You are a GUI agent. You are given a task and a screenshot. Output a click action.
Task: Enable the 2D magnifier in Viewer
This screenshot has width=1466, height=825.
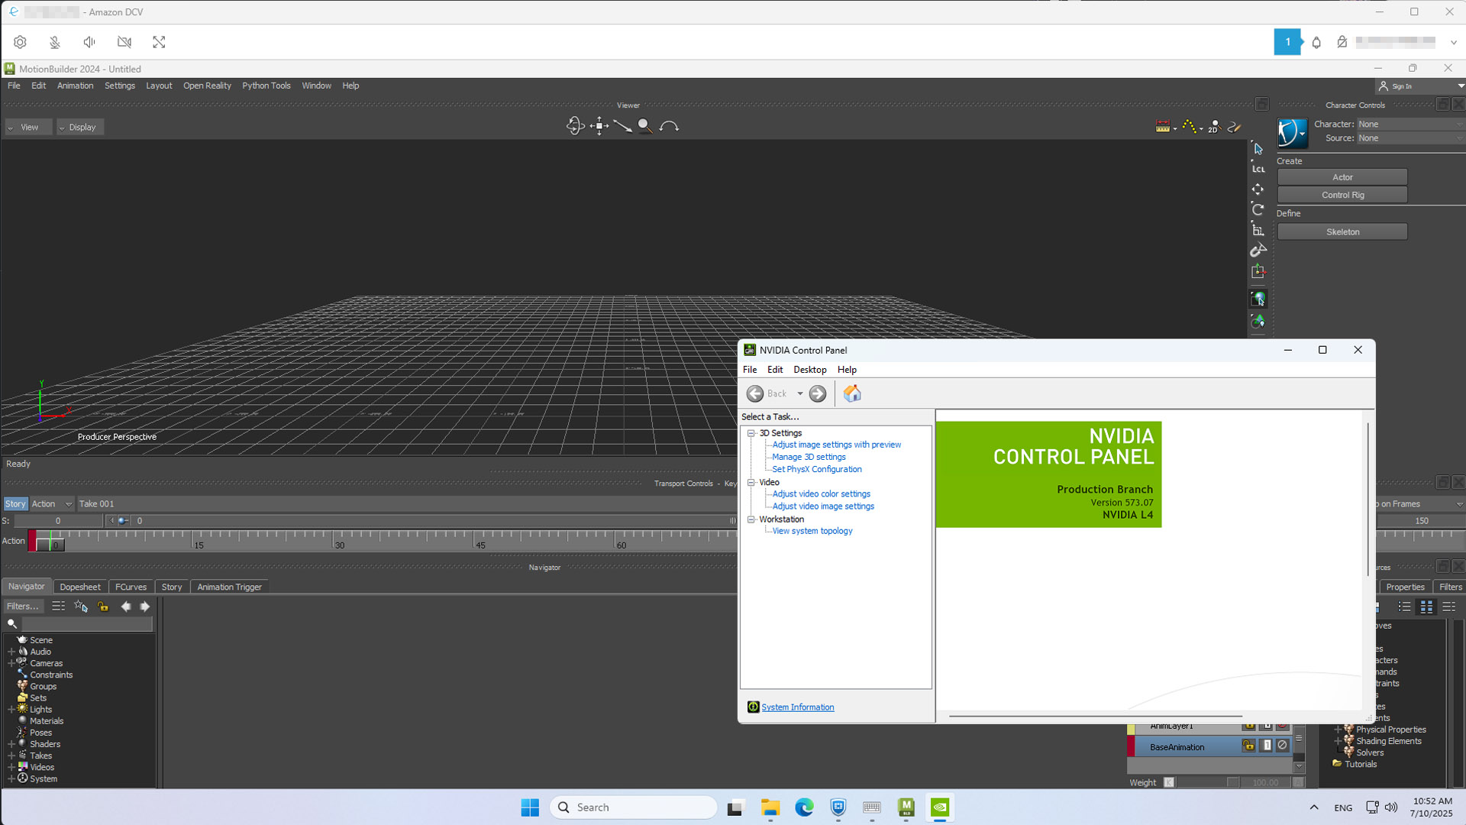pyautogui.click(x=1214, y=127)
